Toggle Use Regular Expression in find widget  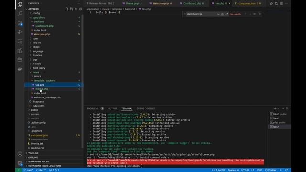pos(226,14)
